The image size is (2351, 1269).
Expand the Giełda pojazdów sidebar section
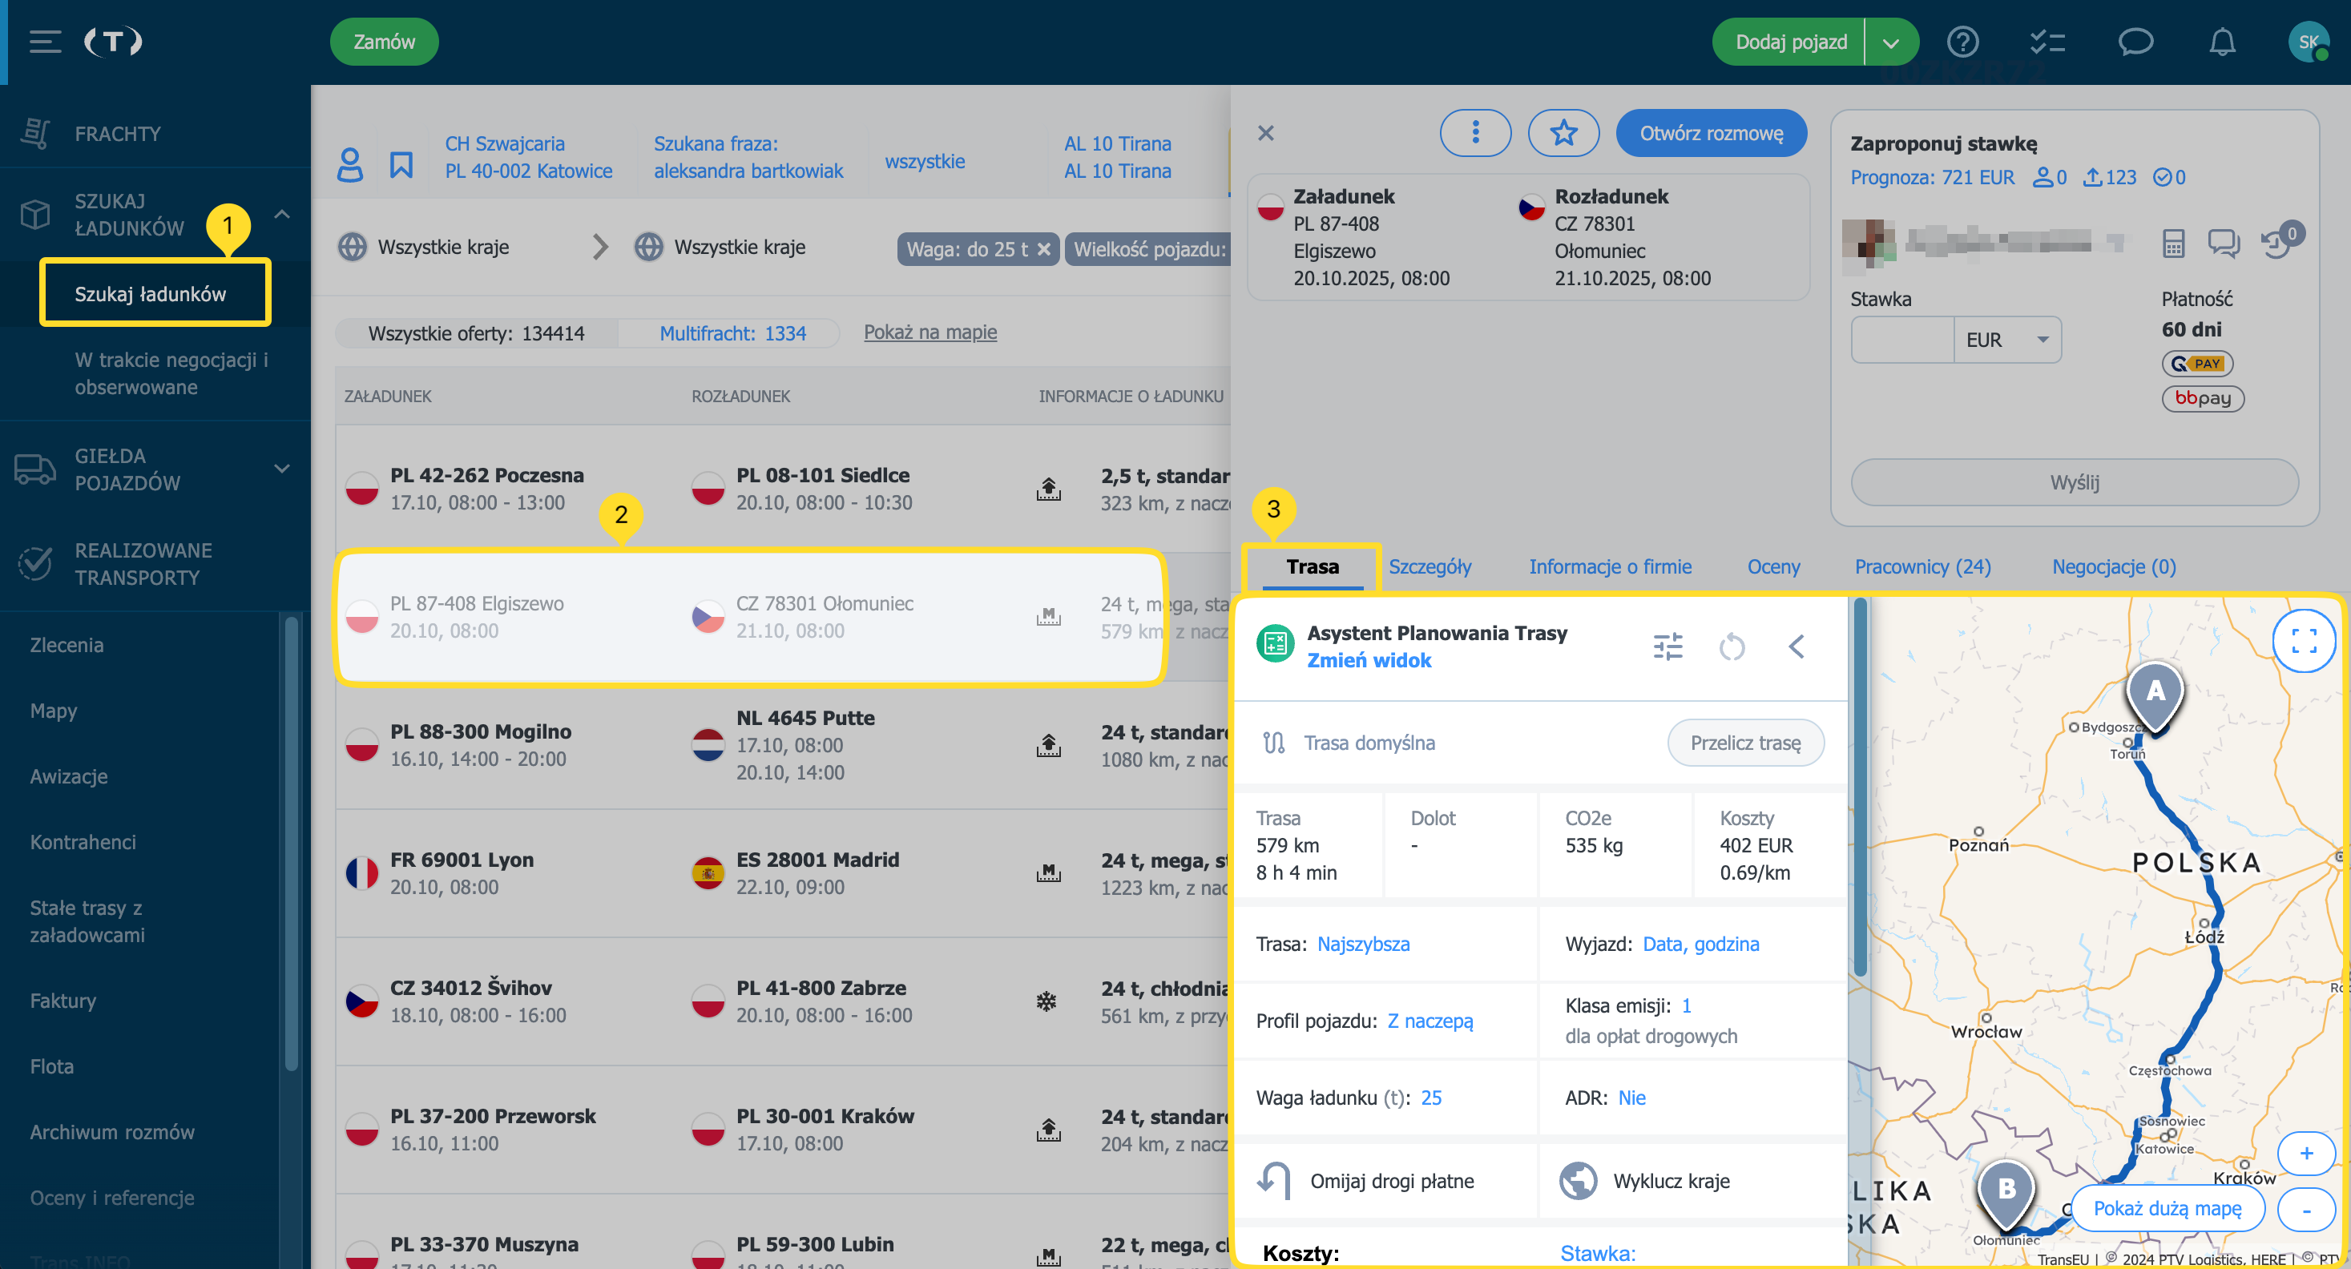(282, 469)
